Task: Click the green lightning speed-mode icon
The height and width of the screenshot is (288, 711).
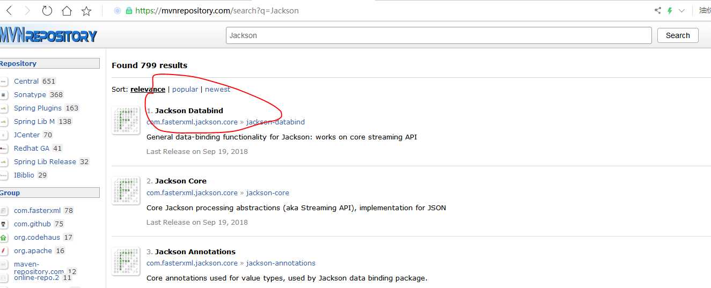Action: coord(670,10)
